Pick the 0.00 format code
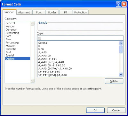128x116 pixels. tap(41, 49)
